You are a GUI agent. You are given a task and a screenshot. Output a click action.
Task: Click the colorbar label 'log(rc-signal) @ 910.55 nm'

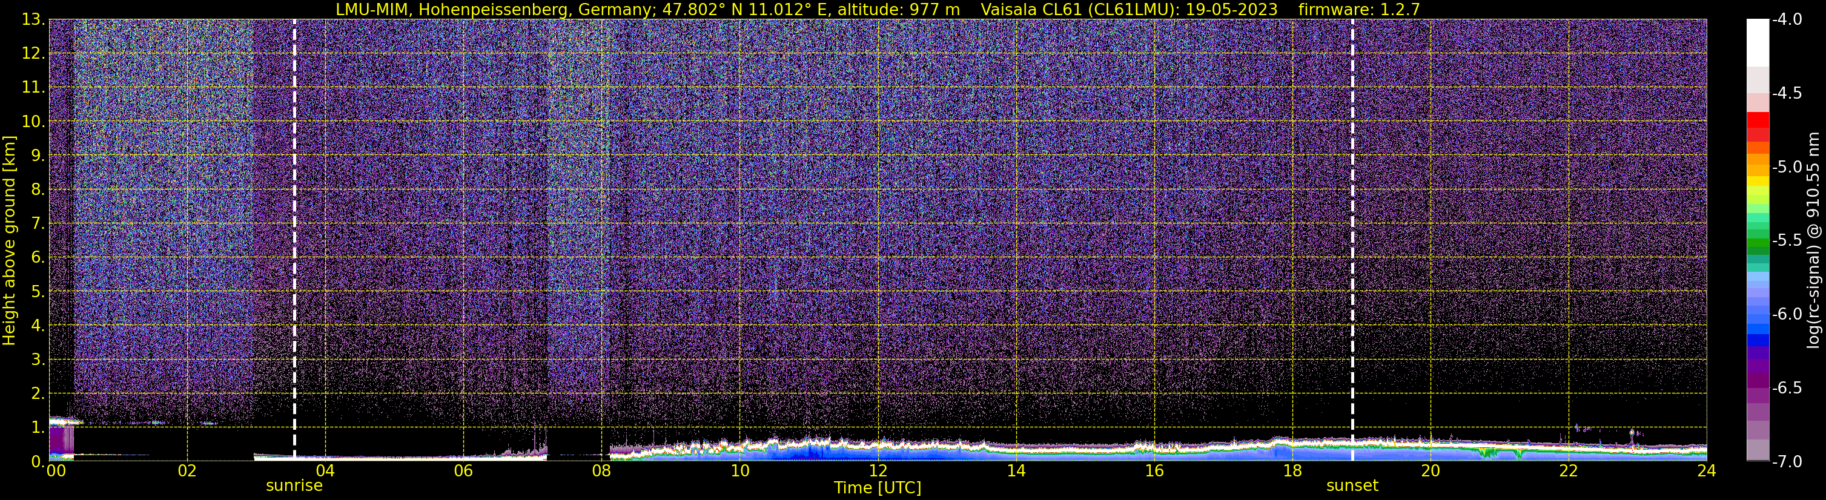click(1813, 241)
